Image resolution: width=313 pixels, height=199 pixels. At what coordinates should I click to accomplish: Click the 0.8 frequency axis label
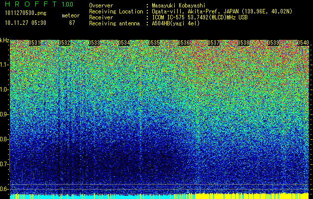click(4, 139)
